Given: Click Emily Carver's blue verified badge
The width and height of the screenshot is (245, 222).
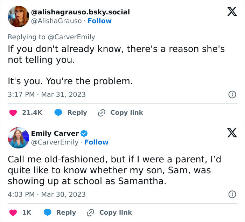Looking at the screenshot, I should (84, 133).
